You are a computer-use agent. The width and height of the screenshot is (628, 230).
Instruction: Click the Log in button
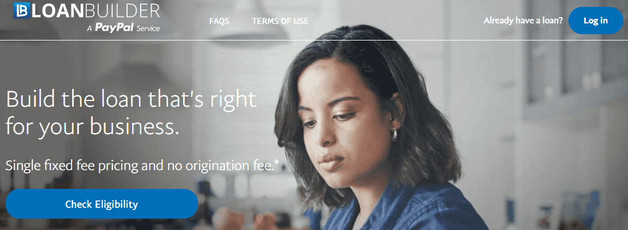(595, 21)
